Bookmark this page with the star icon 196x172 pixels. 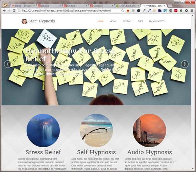point(123,11)
